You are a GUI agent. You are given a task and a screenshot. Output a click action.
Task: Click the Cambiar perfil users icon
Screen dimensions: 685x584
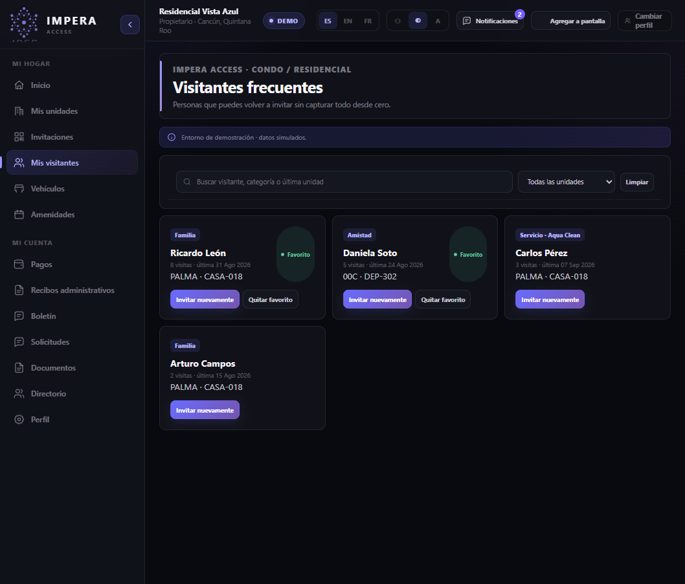pos(627,21)
